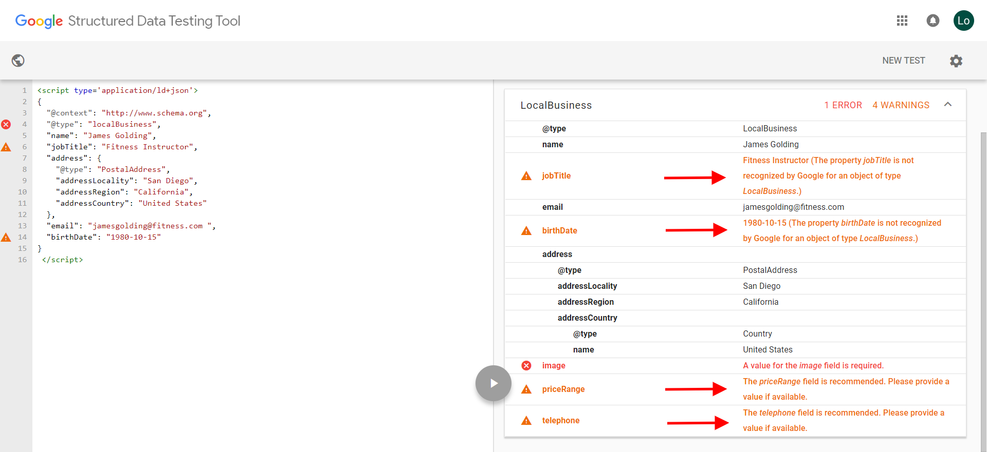Screen dimensions: 987x452
Task: Click the opening script tag line
Action: pyautogui.click(x=117, y=90)
